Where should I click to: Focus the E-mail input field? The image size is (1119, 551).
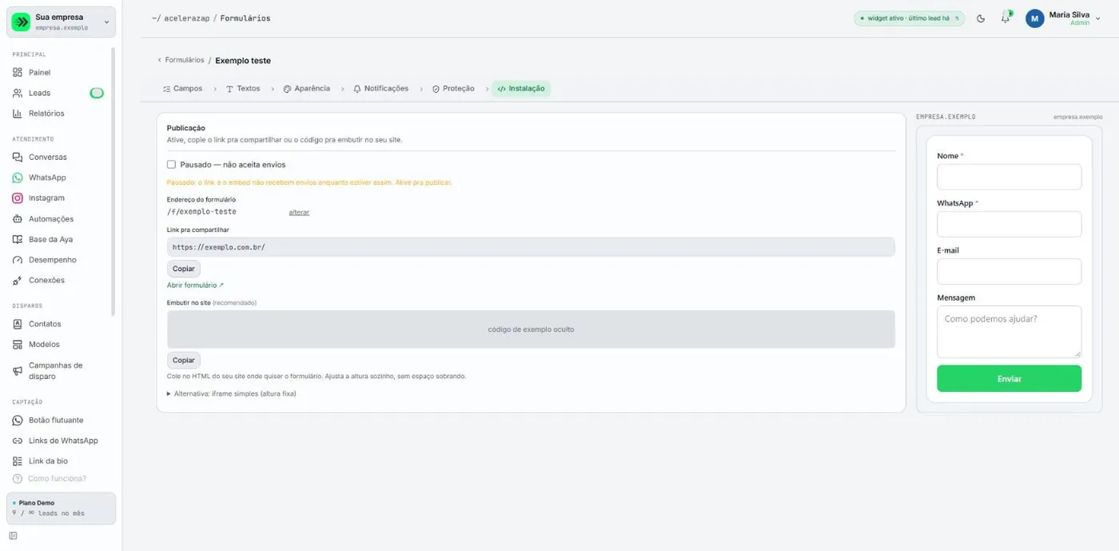[x=1009, y=271]
